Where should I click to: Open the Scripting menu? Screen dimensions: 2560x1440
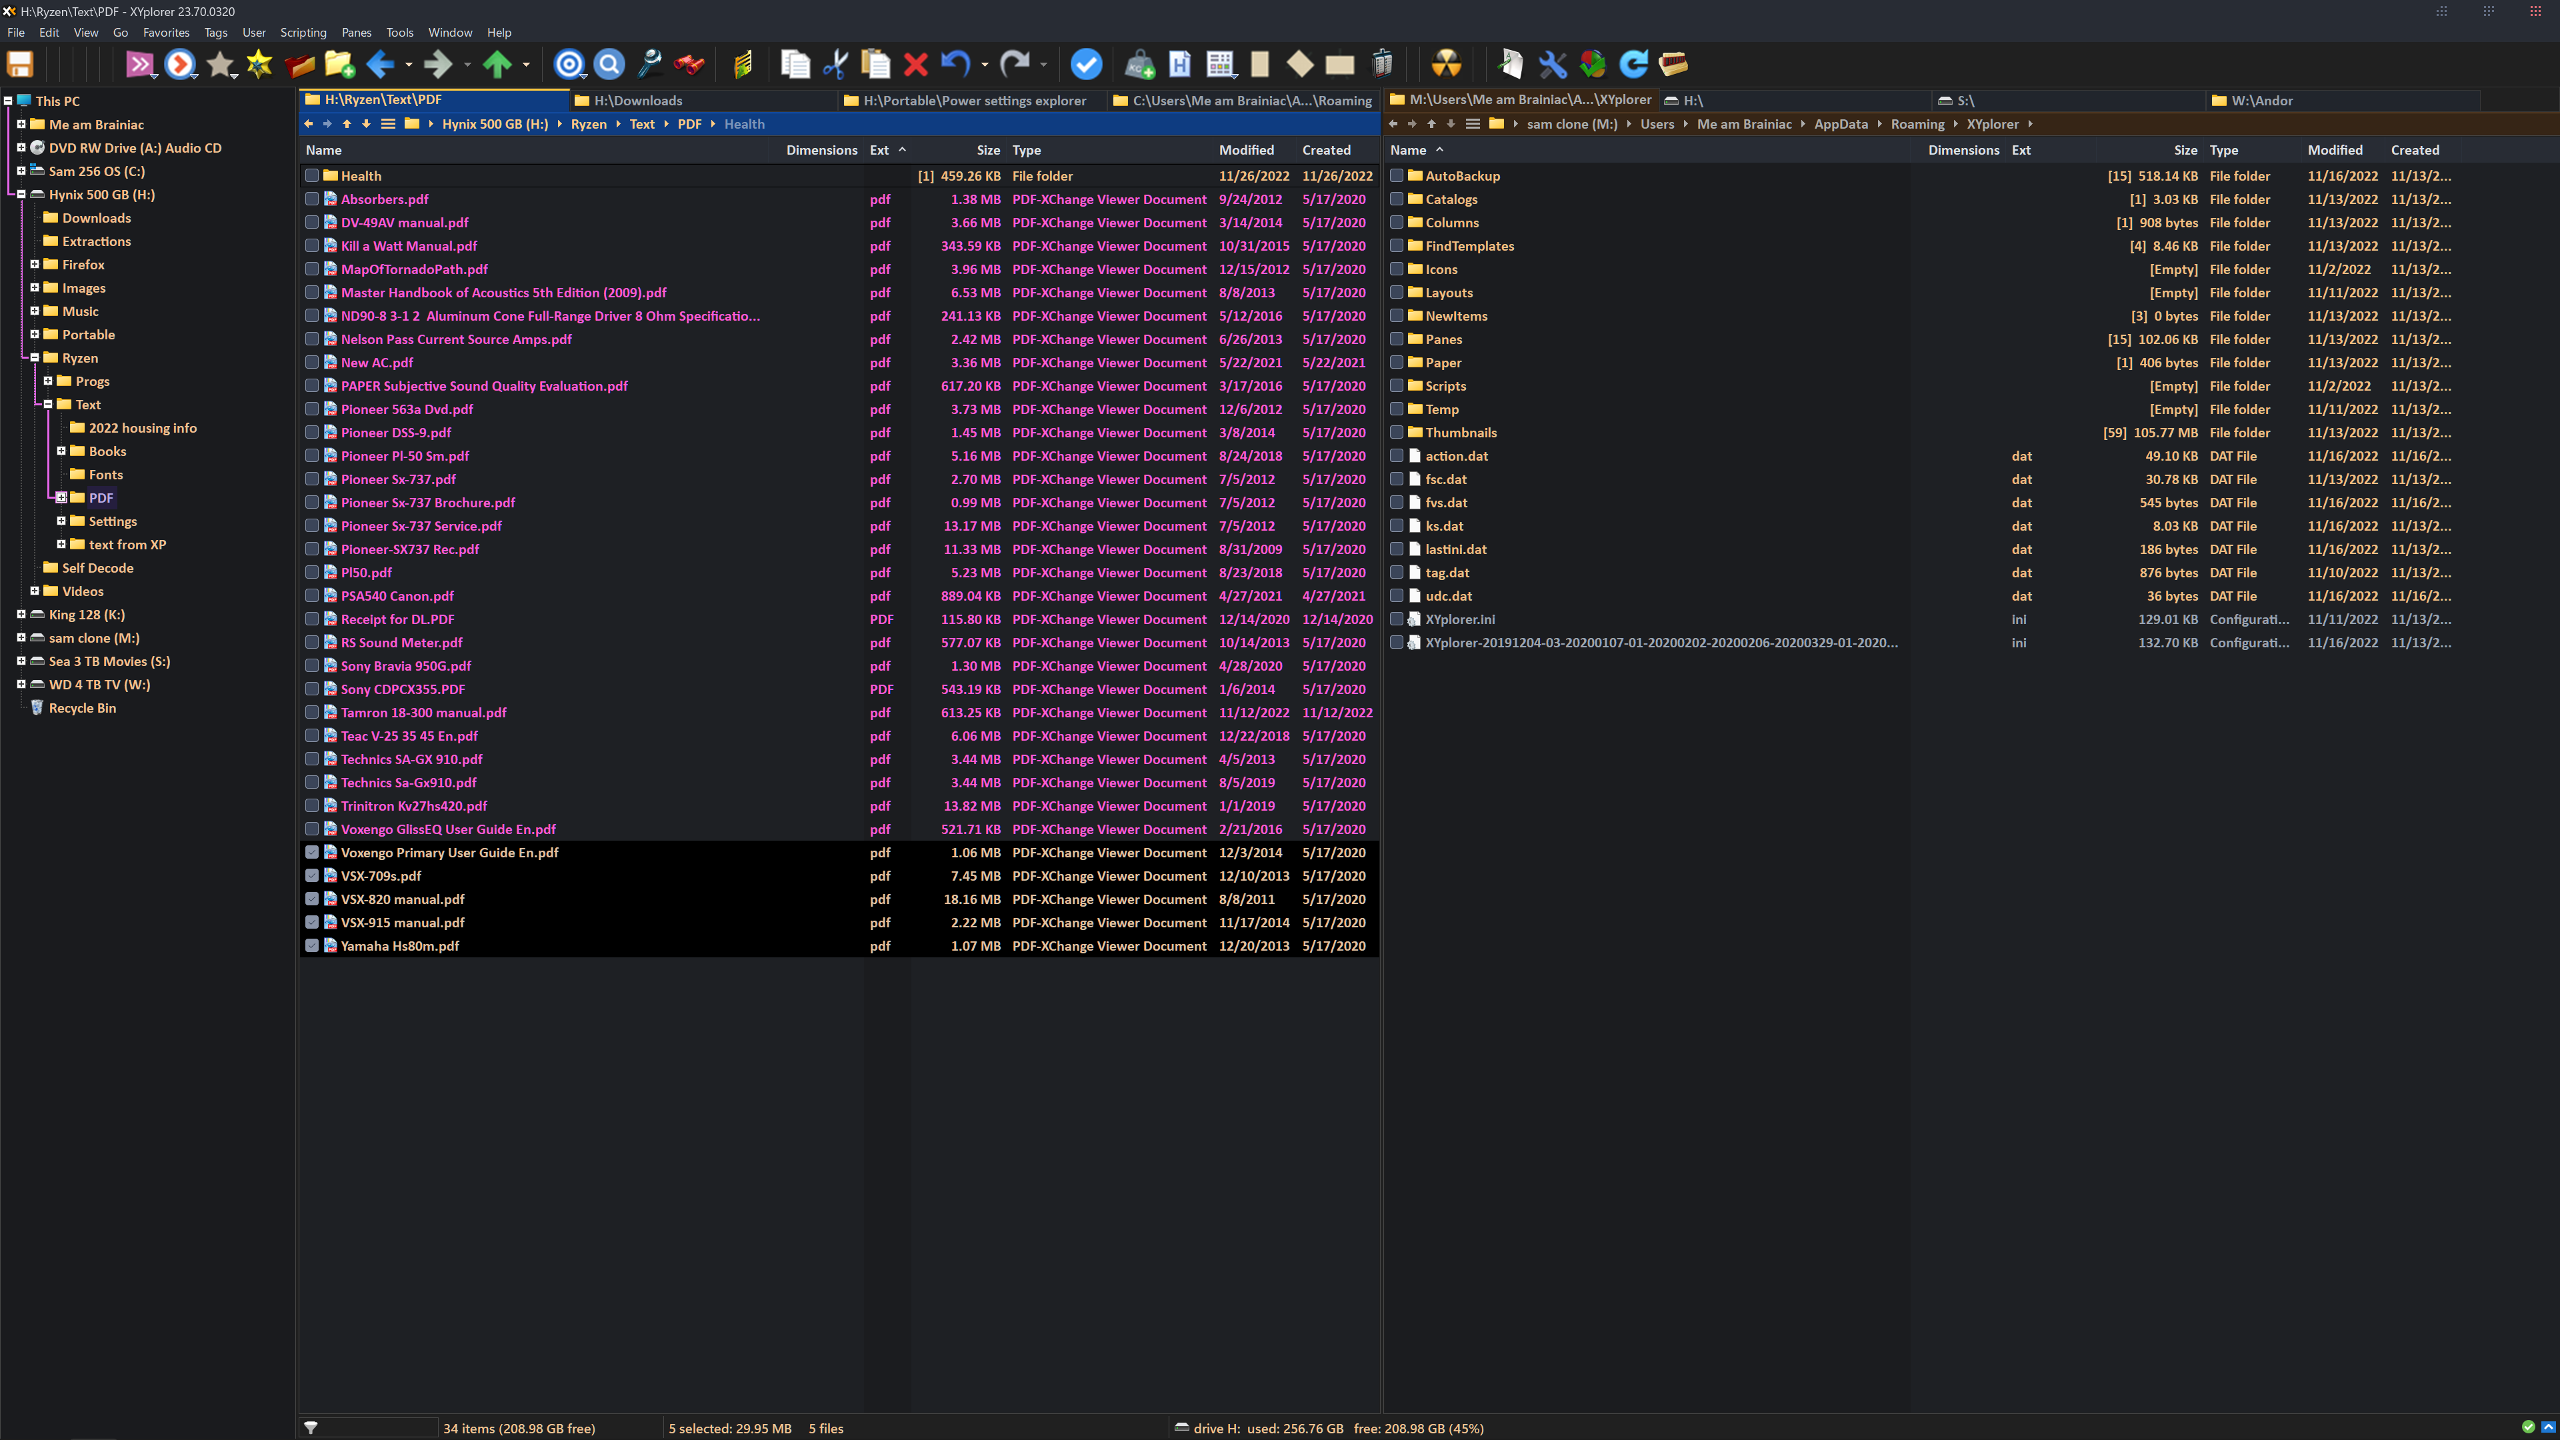point(303,33)
